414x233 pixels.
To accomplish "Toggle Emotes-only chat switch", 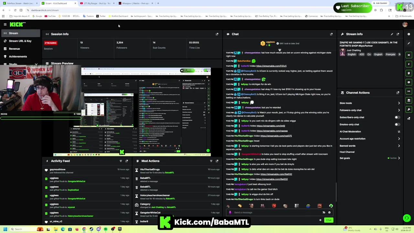I will click(x=397, y=125).
